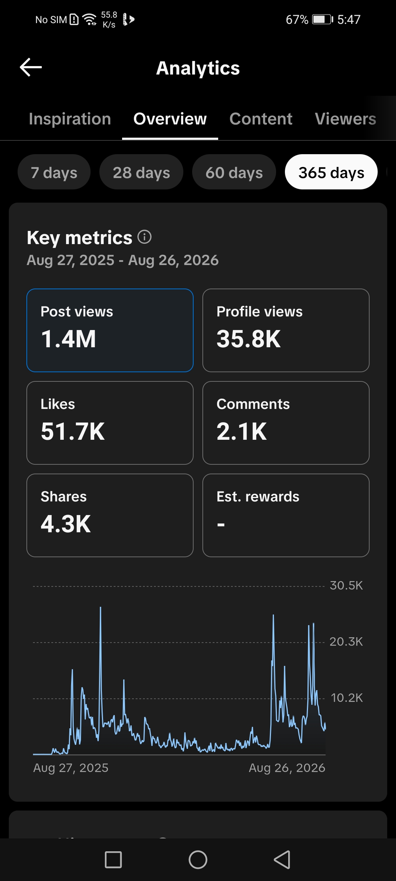Show Likes metric in chart
Viewport: 396px width, 881px height.
click(110, 423)
